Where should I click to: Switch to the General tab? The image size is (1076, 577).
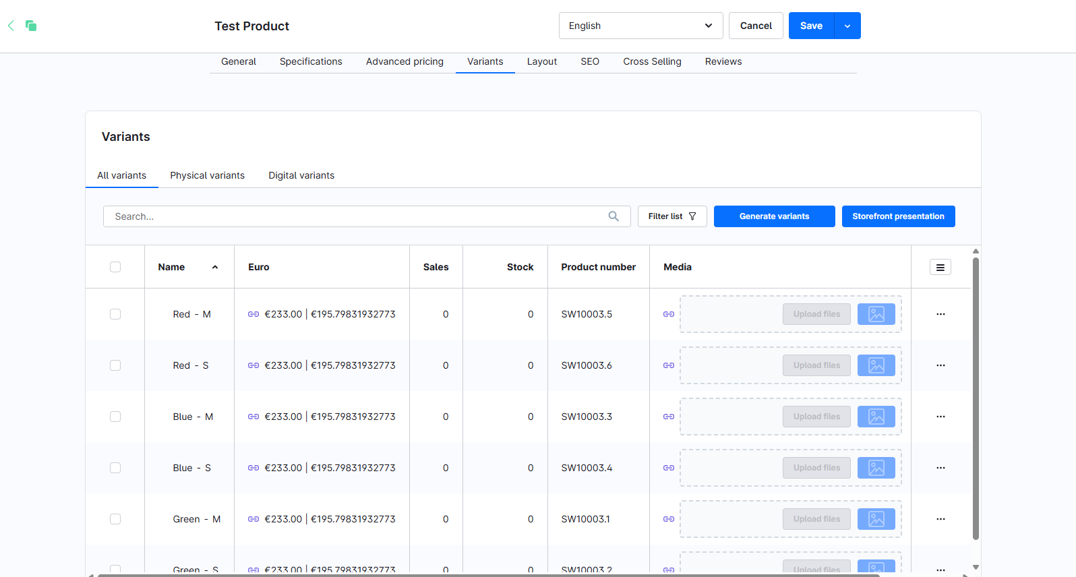point(239,61)
